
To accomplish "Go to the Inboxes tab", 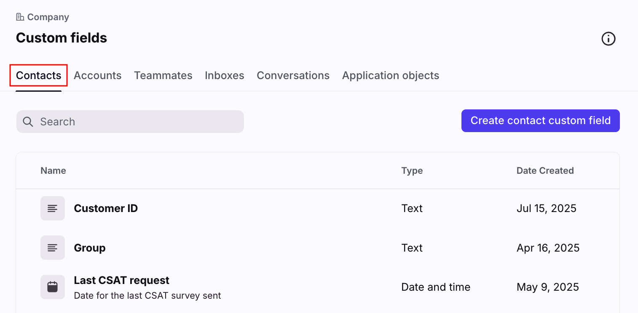I will coord(224,76).
